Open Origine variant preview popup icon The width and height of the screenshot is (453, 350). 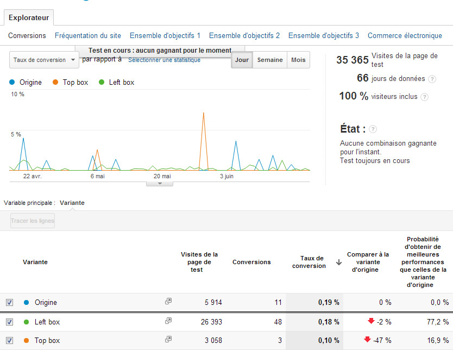[x=168, y=302]
